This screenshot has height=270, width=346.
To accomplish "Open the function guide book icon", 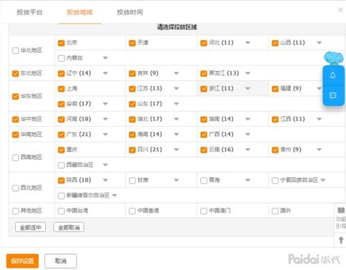I will (x=341, y=210).
